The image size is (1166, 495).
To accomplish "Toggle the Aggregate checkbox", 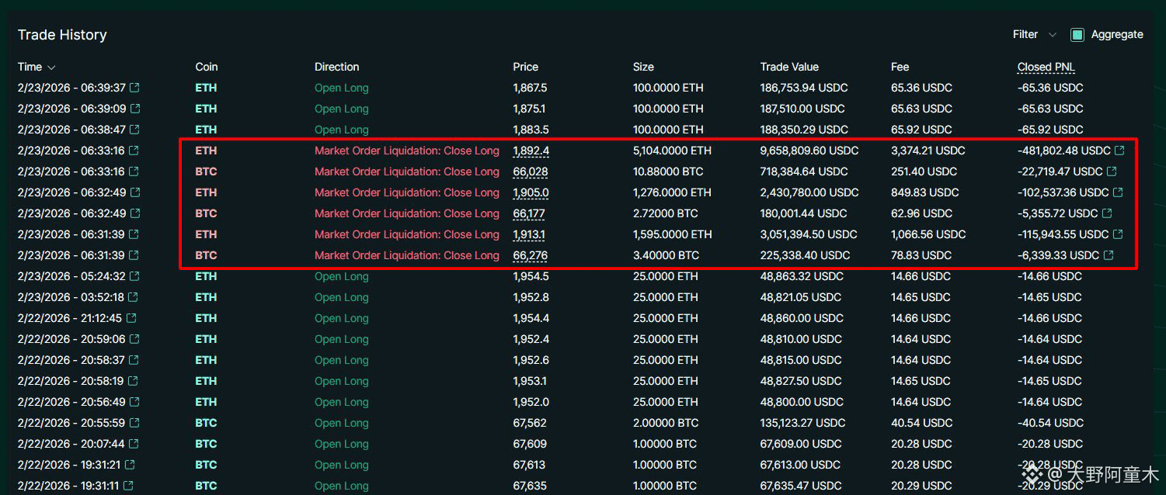I will point(1077,35).
